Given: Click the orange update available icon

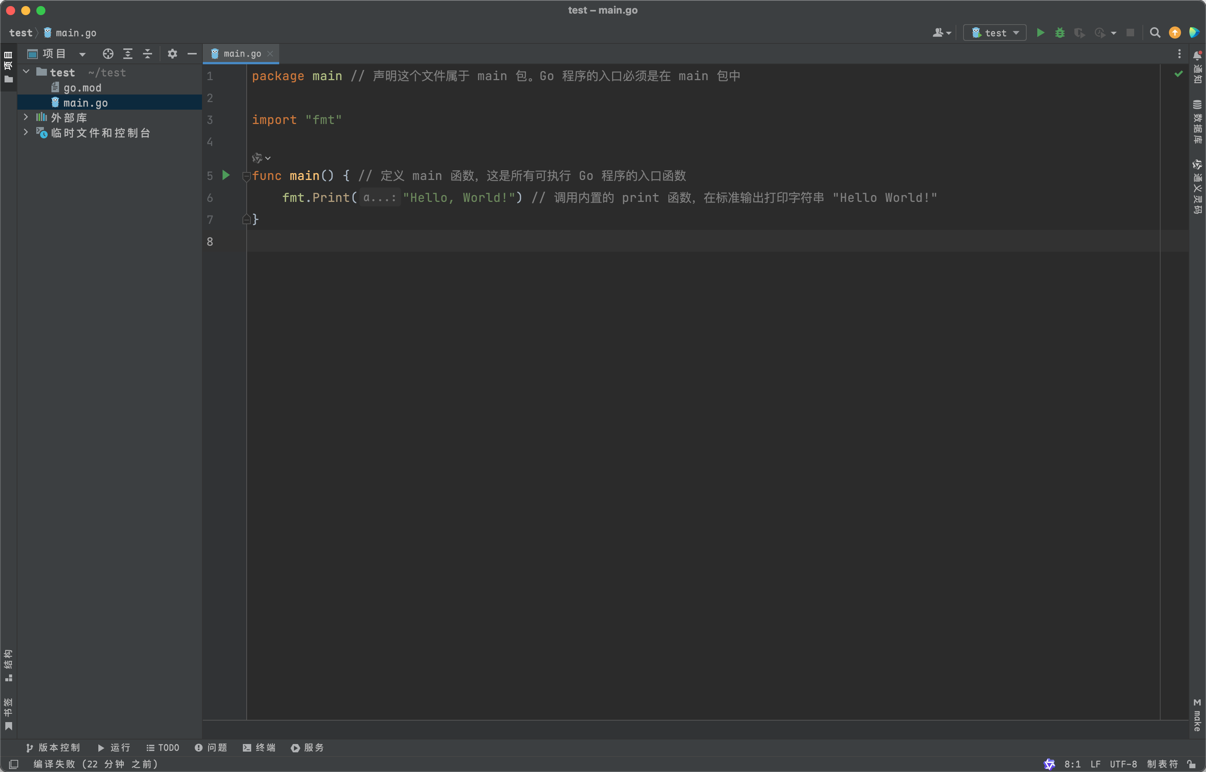Looking at the screenshot, I should pyautogui.click(x=1174, y=33).
